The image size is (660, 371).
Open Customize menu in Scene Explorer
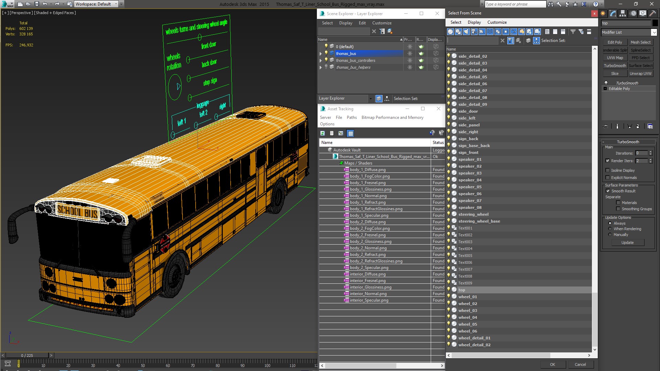(x=382, y=23)
